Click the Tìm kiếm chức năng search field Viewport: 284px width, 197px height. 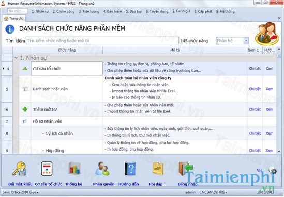tap(102, 41)
